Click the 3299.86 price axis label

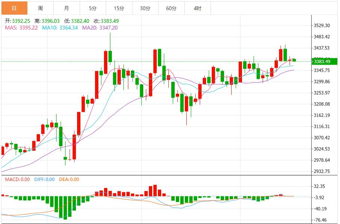(x=322, y=82)
